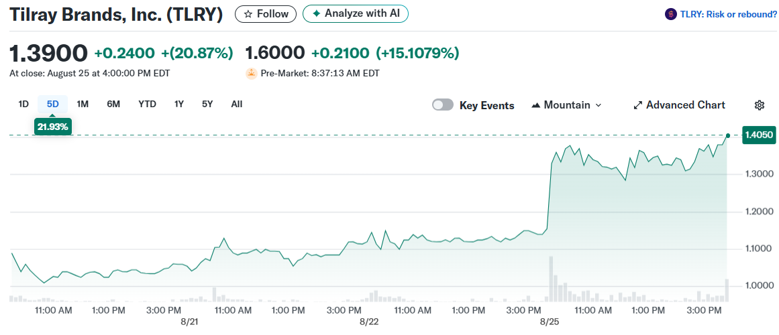Viewport: 779px width, 335px height.
Task: Open the Advanced Chart
Action: [679, 105]
